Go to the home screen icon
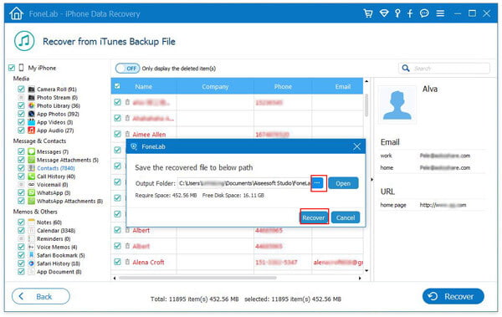This screenshot has height=317, width=502. pyautogui.click(x=17, y=13)
